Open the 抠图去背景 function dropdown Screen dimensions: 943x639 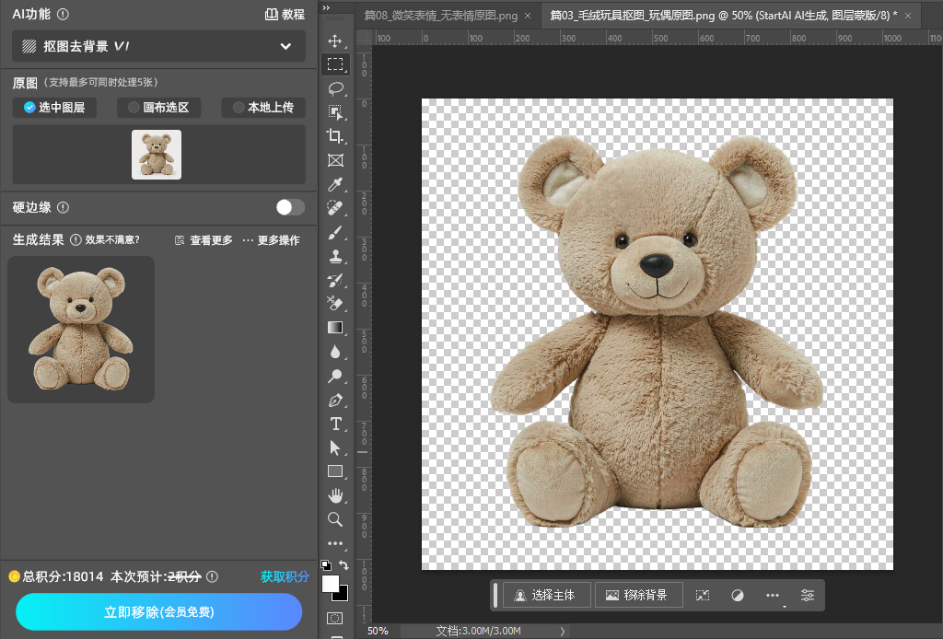(158, 46)
